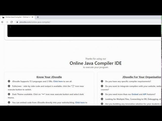Image resolution: width=162 pixels, height=121 pixels.
Task: Click 'Click here' link for embedding code
Action: 80,103
